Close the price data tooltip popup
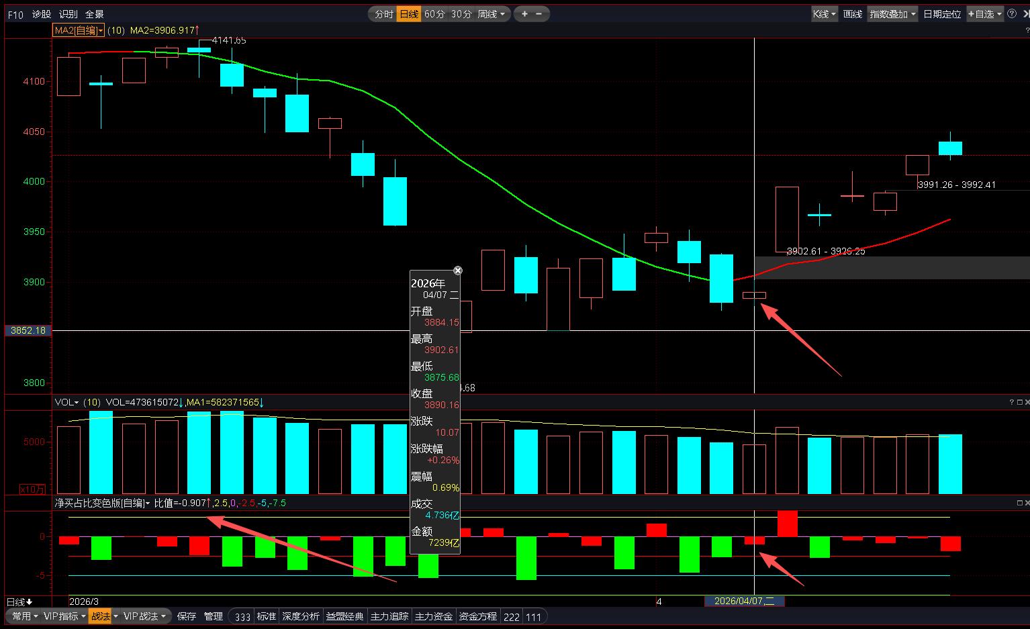1030x629 pixels. pos(458,271)
